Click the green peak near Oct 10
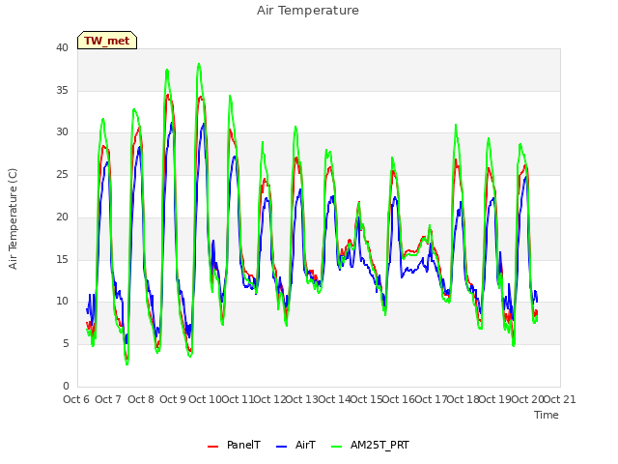The image size is (618, 464). (x=199, y=64)
